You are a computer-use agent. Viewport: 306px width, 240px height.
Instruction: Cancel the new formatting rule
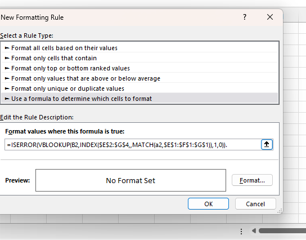pyautogui.click(x=255, y=203)
